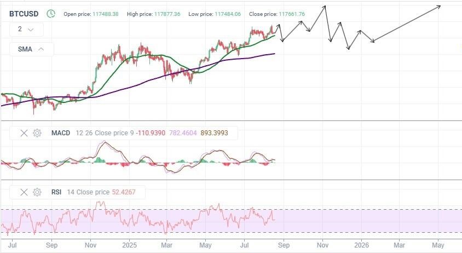Click the Nov label before 2026
This screenshot has height=253, width=462.
coord(322,245)
